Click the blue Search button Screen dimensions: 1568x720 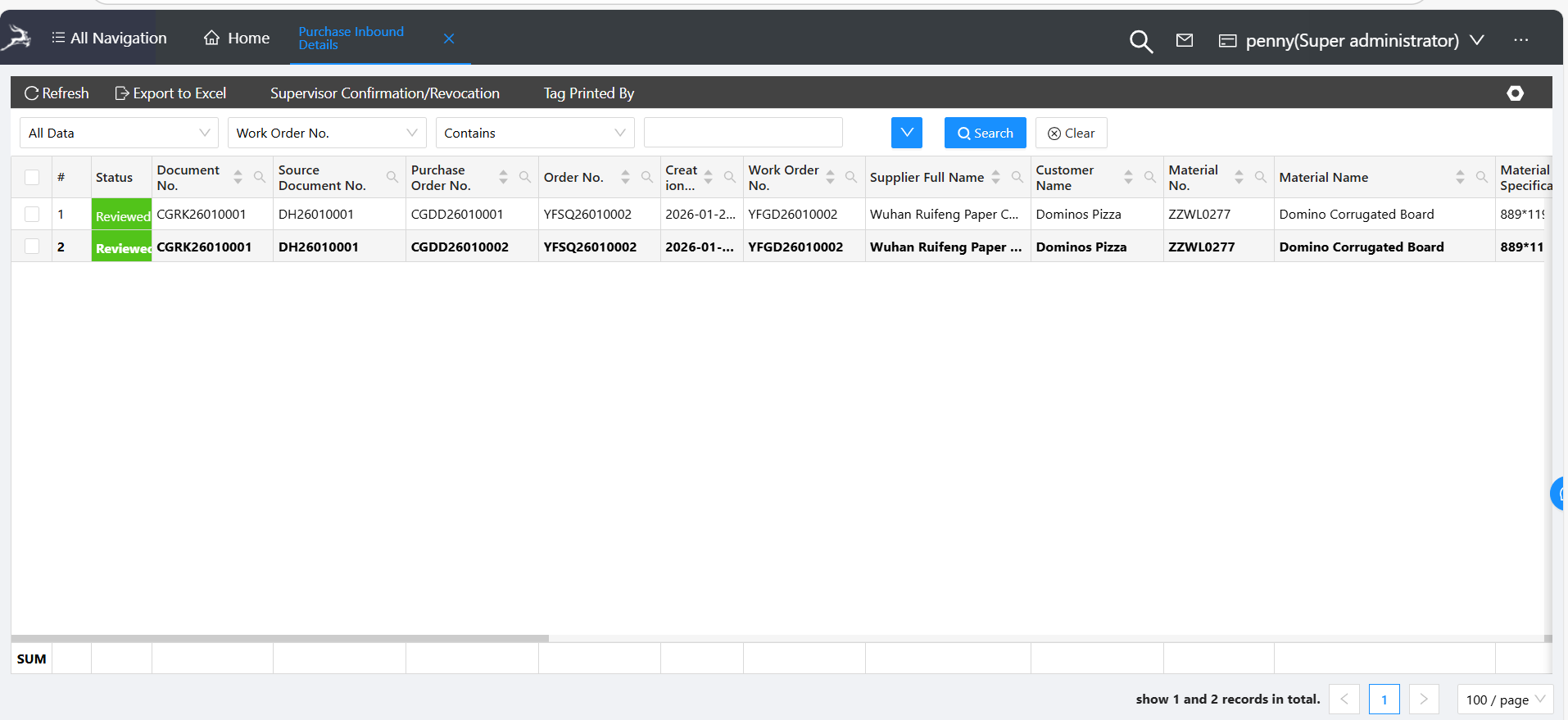coord(985,133)
